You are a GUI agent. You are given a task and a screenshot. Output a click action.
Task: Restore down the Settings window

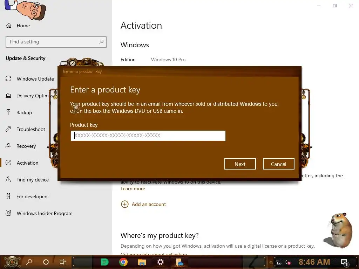coord(335,6)
